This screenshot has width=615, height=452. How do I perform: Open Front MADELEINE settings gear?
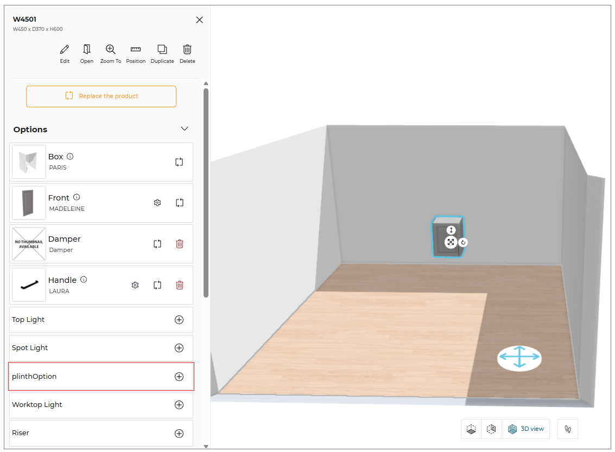click(157, 203)
